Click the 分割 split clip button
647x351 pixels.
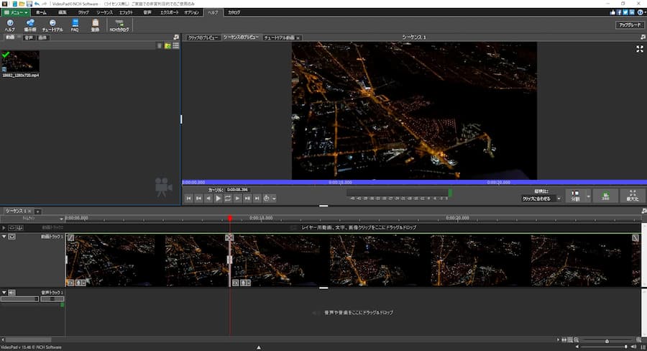(x=575, y=196)
